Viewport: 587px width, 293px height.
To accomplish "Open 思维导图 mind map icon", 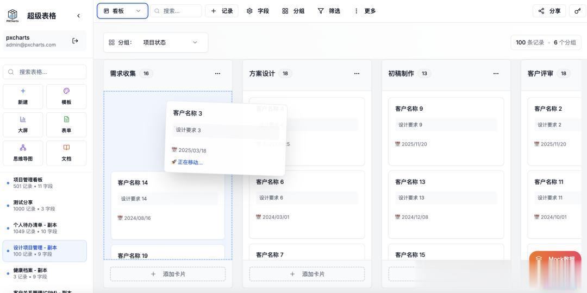I will (x=23, y=148).
